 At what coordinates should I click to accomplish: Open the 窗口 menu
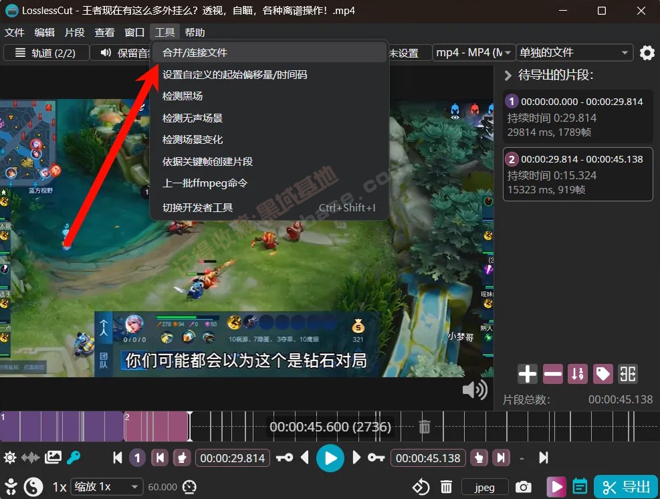134,32
